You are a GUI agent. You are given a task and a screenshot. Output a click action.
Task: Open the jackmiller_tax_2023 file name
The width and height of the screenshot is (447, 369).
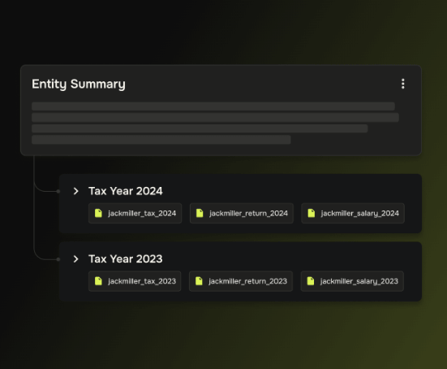[142, 281]
